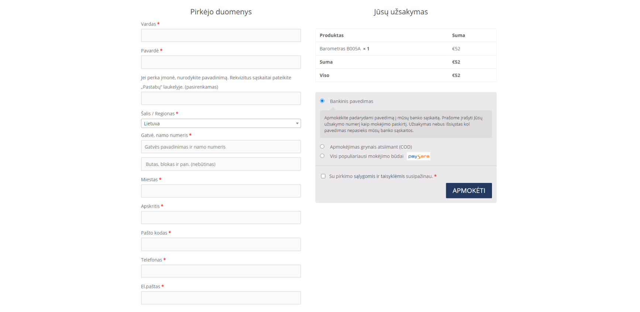Click the dropdown arrow next to Lietuva
640x312 pixels.
(297, 124)
